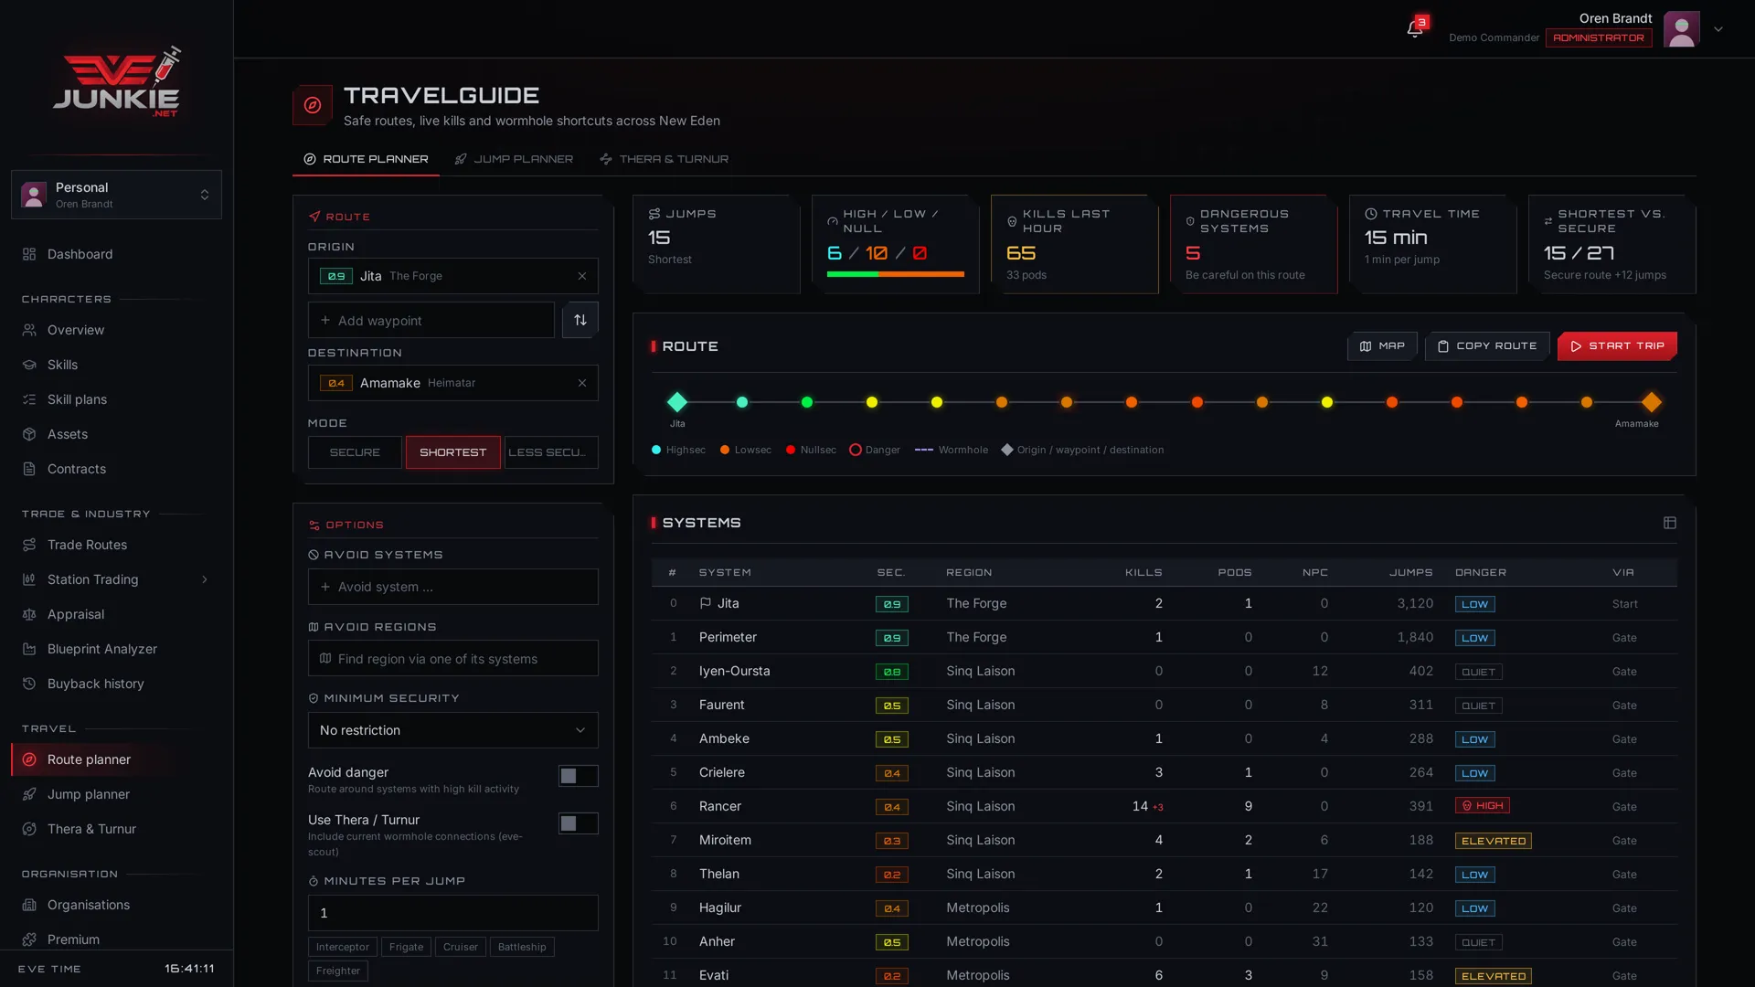The image size is (1755, 987).
Task: Click the Amamake destination diamond on route
Action: pyautogui.click(x=1651, y=402)
